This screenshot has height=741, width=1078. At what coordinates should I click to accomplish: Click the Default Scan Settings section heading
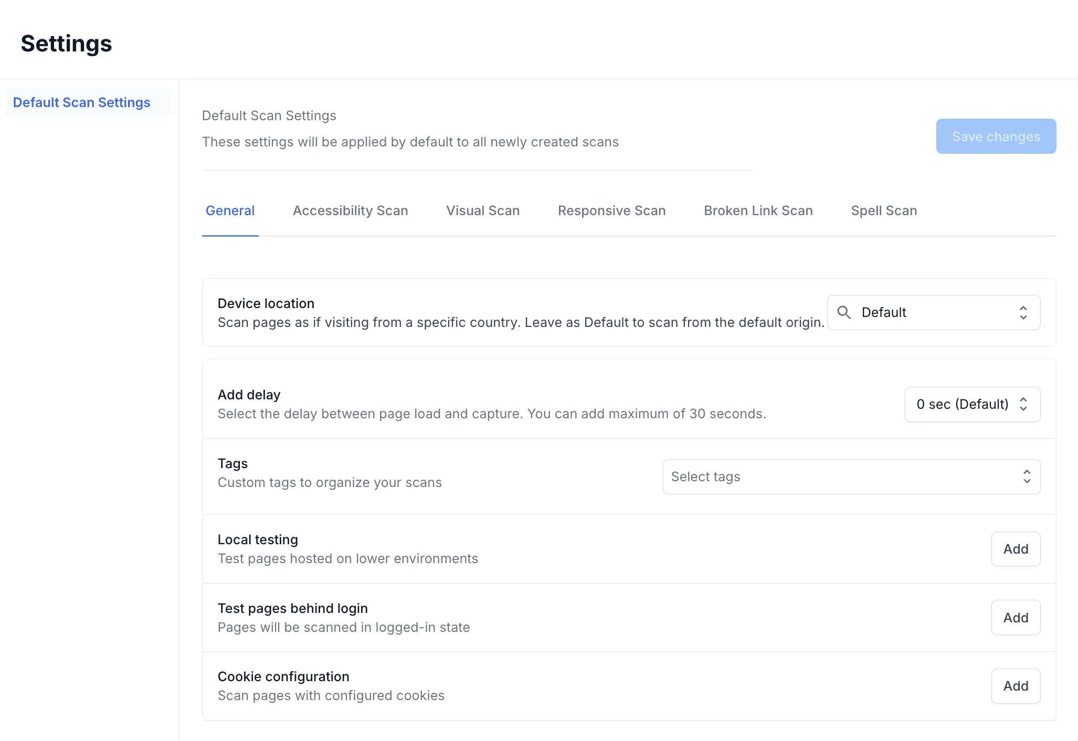point(269,115)
